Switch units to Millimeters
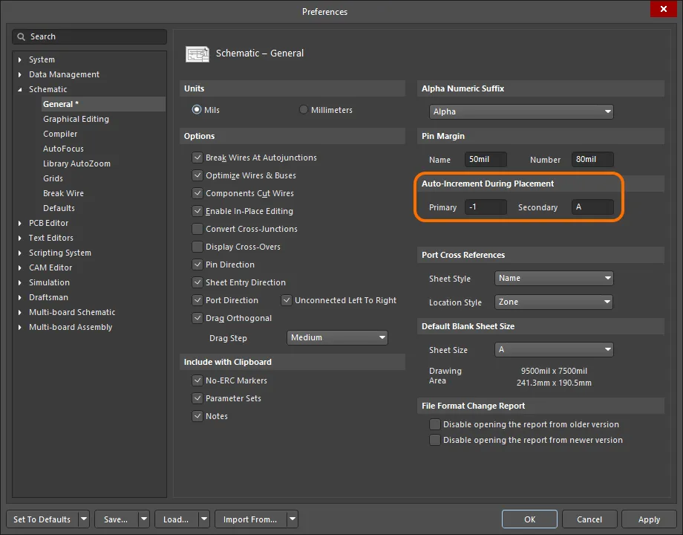The height and width of the screenshot is (535, 683). (x=304, y=109)
